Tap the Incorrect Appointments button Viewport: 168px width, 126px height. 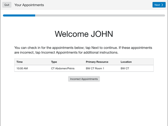(84, 79)
